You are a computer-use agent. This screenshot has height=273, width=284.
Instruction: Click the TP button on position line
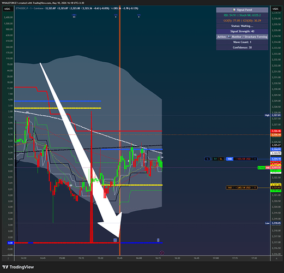(x=215, y=159)
